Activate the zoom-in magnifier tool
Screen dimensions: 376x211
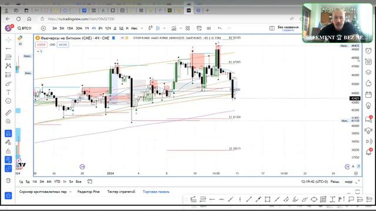click(8, 121)
